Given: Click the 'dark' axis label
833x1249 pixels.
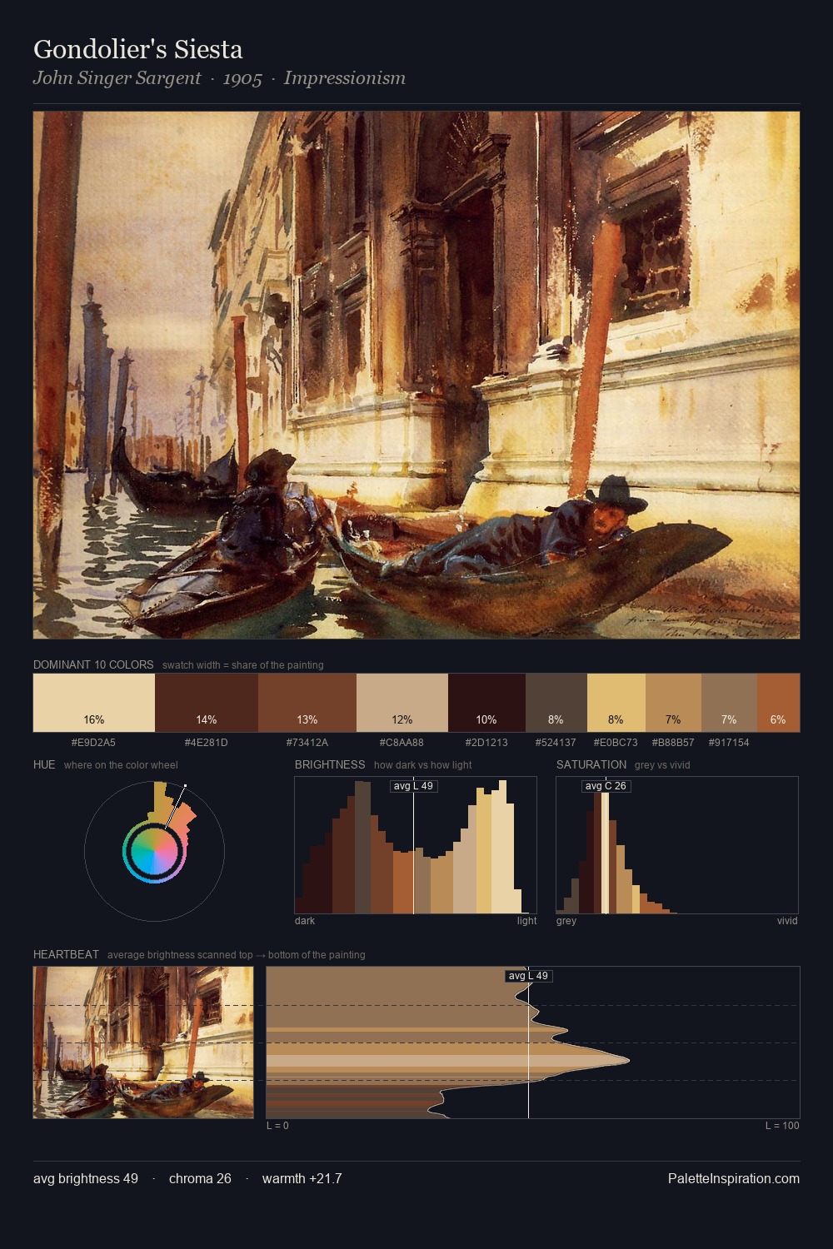Looking at the screenshot, I should click(305, 921).
